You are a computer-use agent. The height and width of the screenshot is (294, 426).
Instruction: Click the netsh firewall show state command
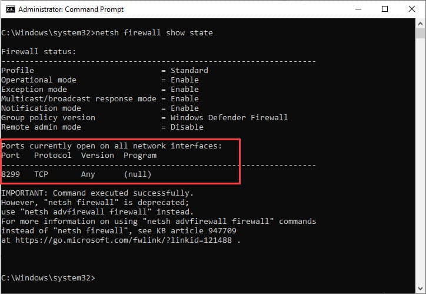click(154, 32)
